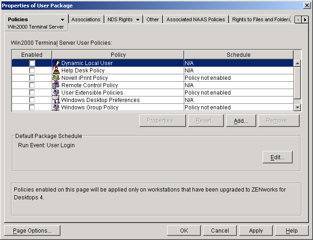Open Help for this dialog

tap(292, 231)
